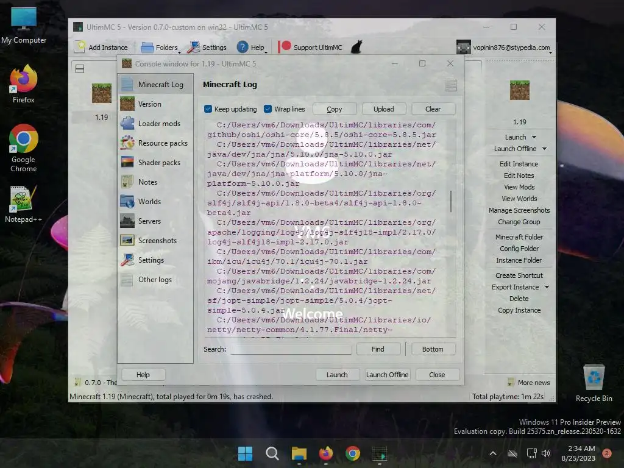Click the Windows Start button
Viewport: 624px width, 468px height.
(245, 453)
